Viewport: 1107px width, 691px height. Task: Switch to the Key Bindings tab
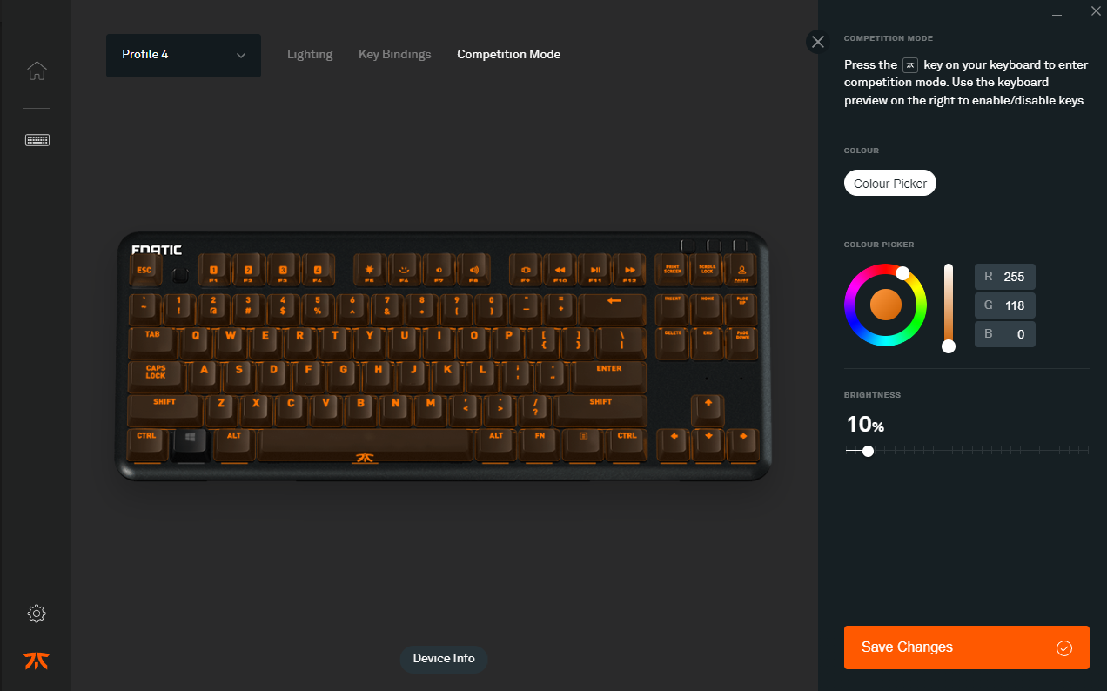[x=395, y=54]
